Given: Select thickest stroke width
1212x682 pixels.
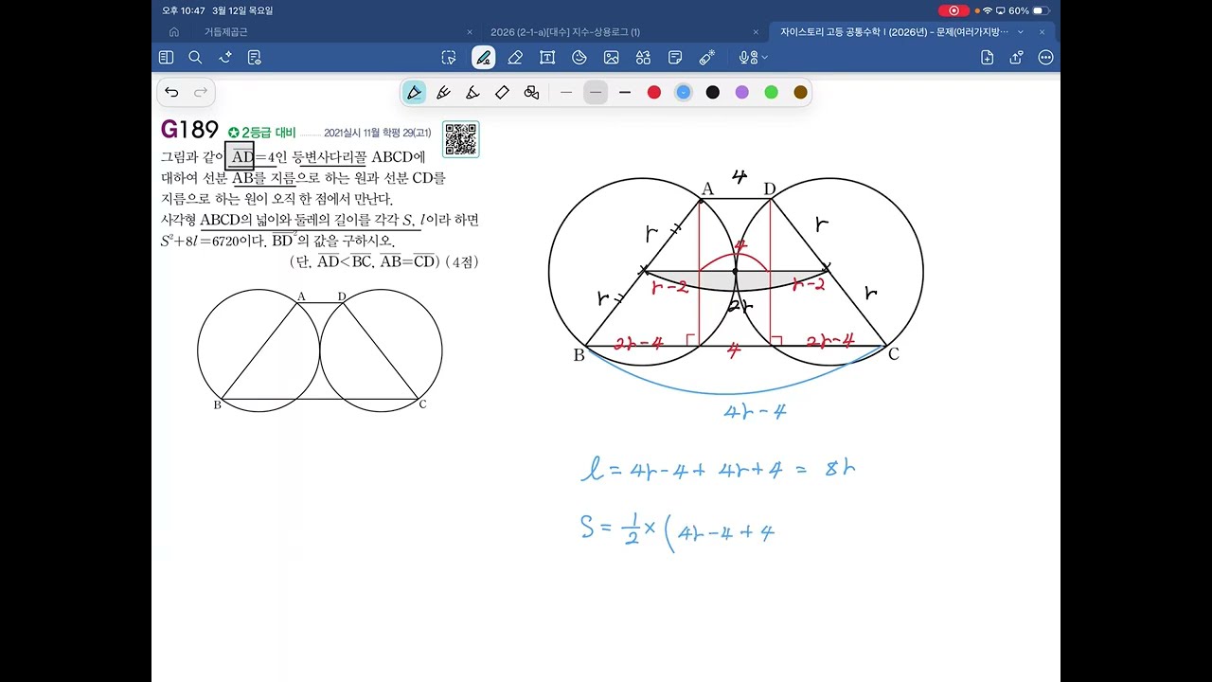Looking at the screenshot, I should coord(625,92).
